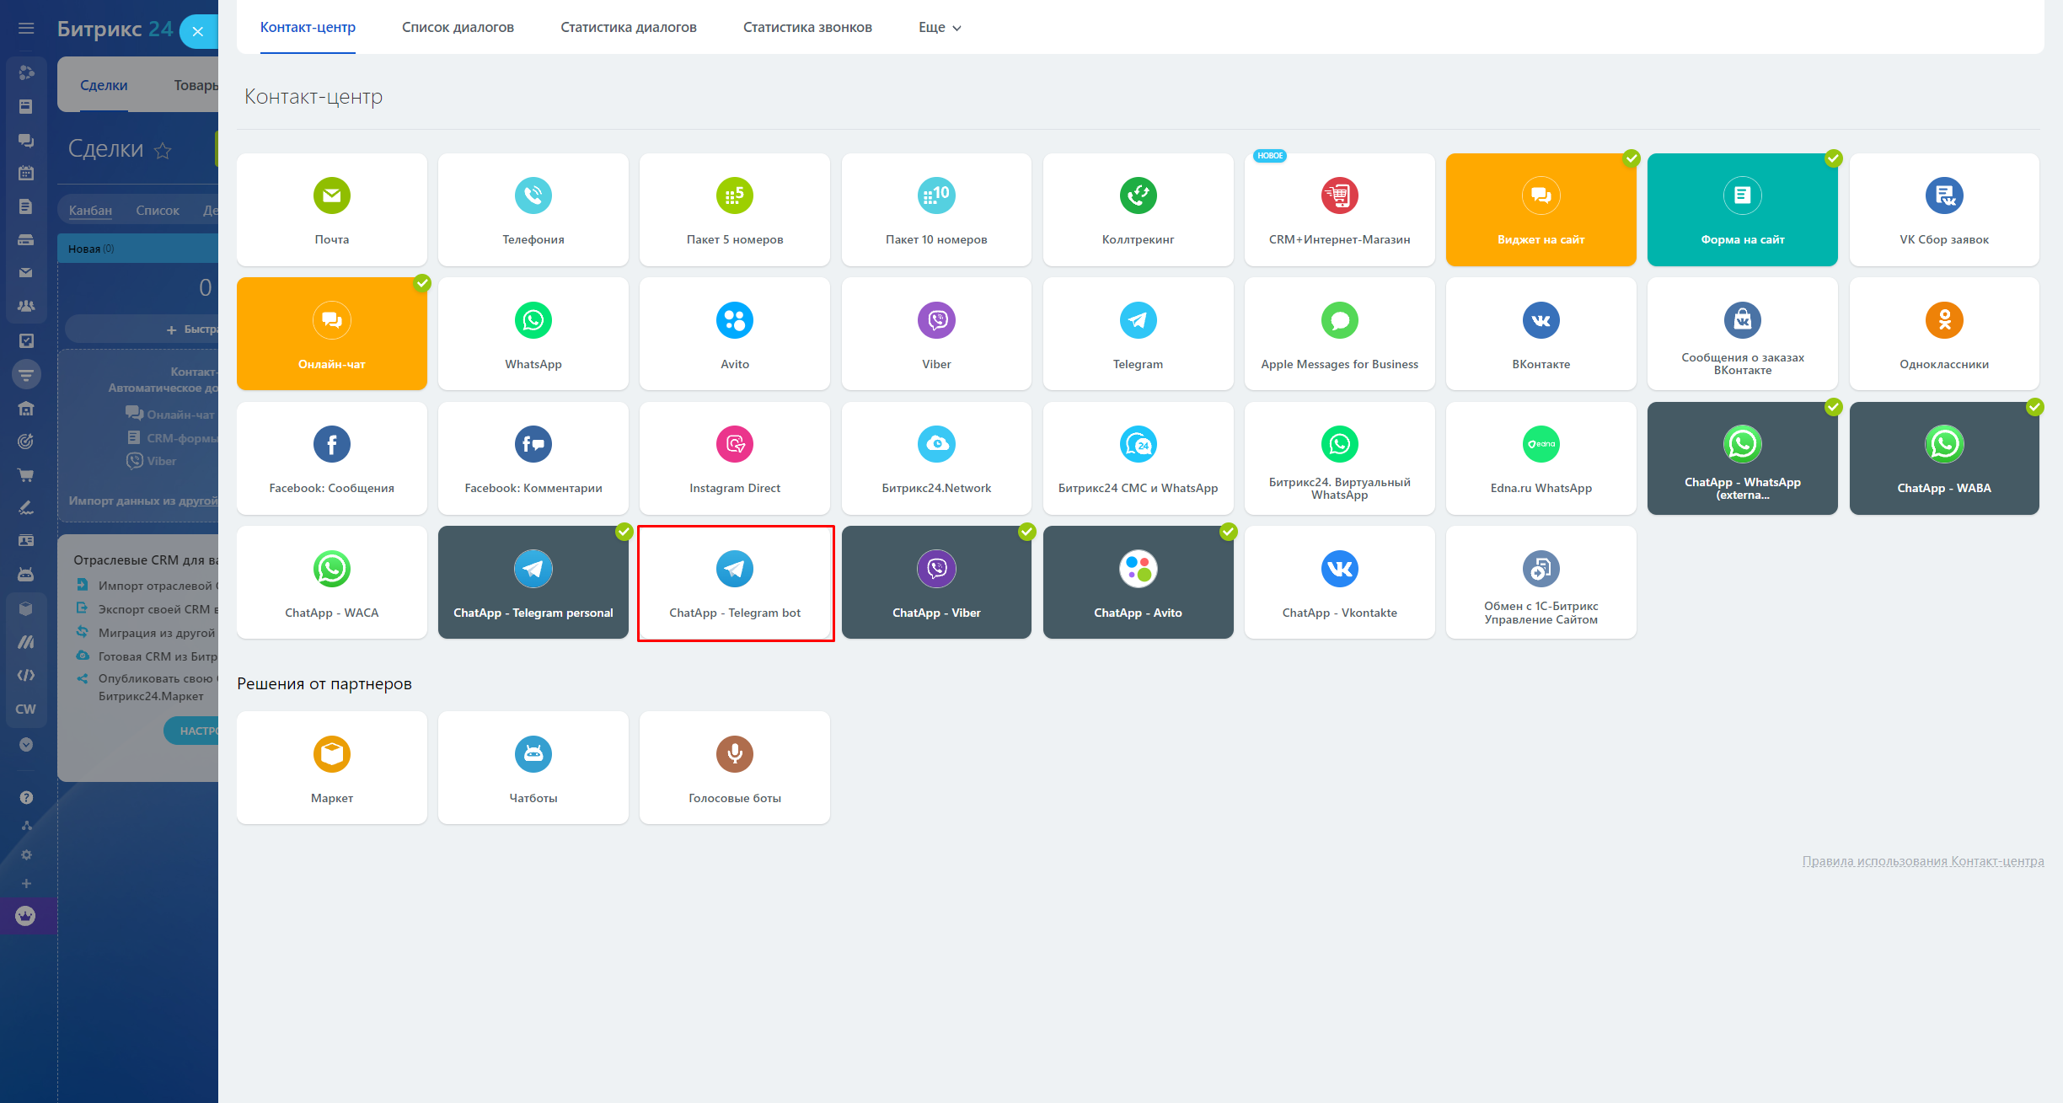This screenshot has width=2063, height=1103.
Task: Toggle the hamburger main menu
Action: coord(26,29)
